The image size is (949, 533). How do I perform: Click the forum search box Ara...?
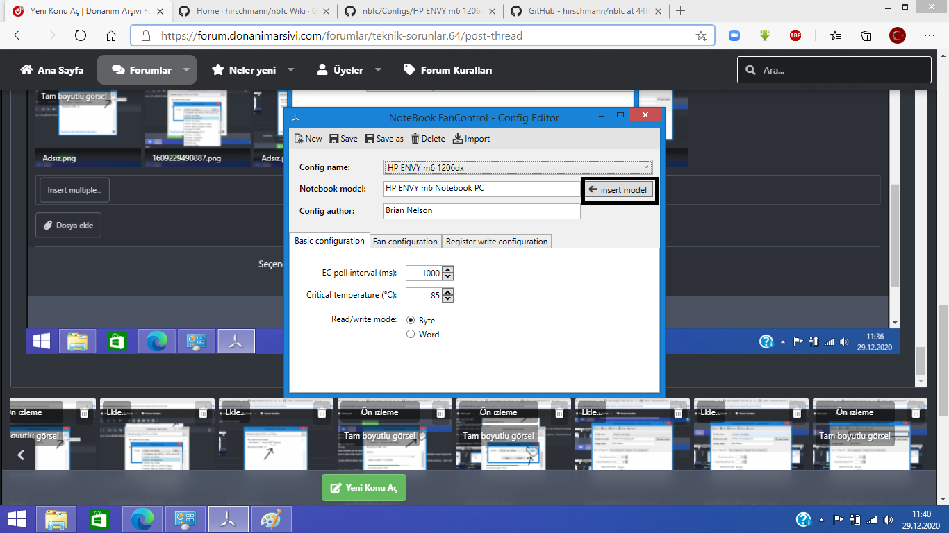(834, 70)
